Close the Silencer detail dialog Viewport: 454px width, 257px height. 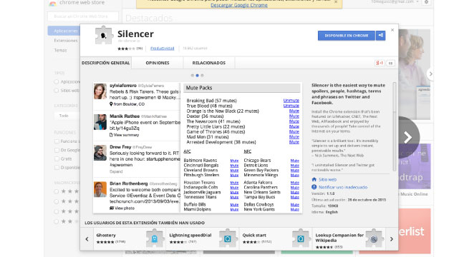pyautogui.click(x=392, y=30)
